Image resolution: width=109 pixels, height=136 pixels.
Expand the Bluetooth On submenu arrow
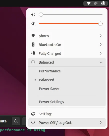tap(101, 44)
